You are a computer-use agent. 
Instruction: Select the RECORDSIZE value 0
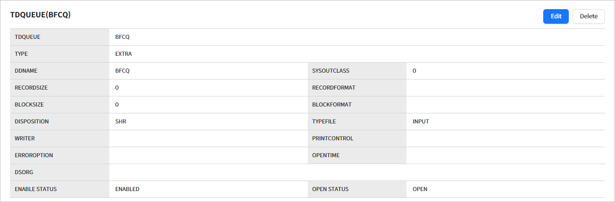(x=117, y=88)
